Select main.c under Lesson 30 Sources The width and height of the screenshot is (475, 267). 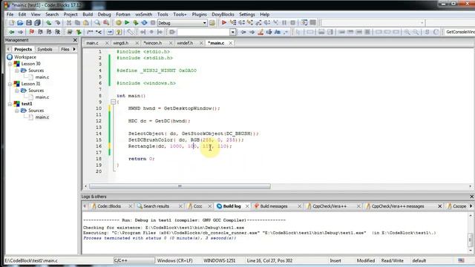pos(42,77)
